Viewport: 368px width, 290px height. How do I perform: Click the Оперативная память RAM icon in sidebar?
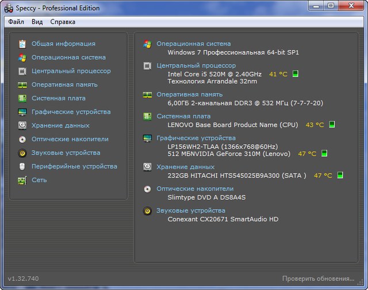[22, 85]
